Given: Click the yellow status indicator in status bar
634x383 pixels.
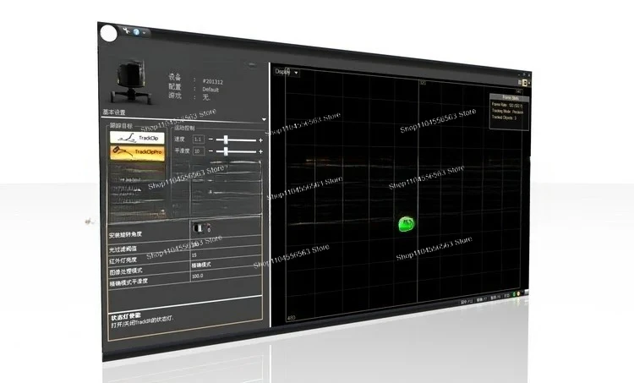Looking at the screenshot, I should click(x=518, y=293).
